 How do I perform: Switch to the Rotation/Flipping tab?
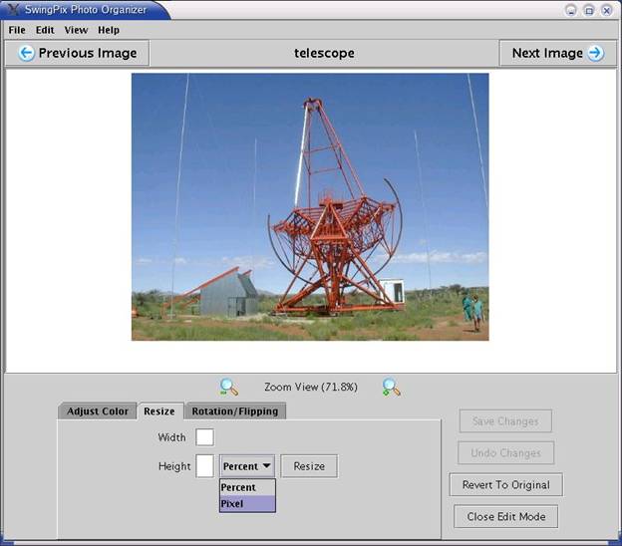tap(235, 410)
